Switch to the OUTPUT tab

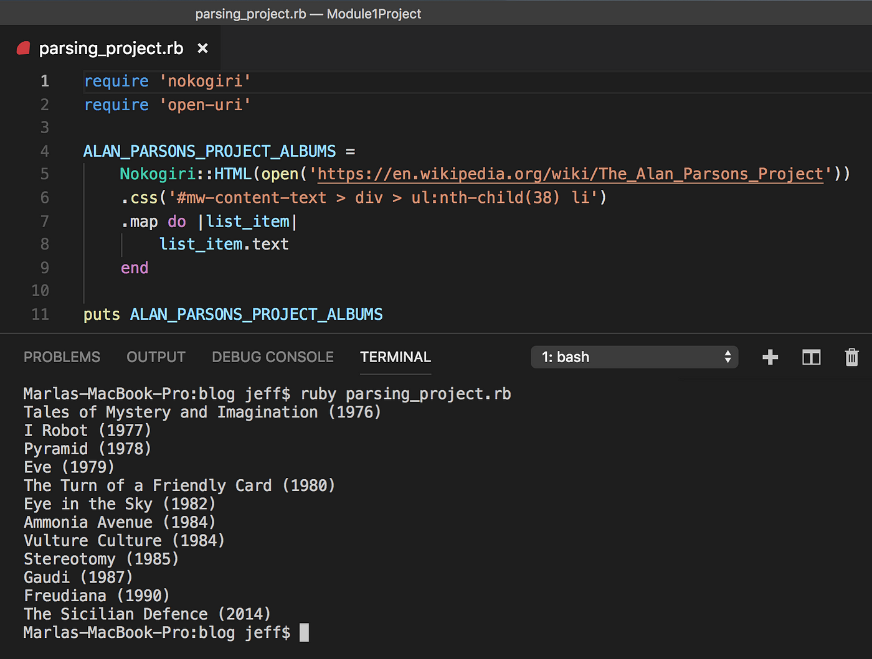[x=156, y=357]
